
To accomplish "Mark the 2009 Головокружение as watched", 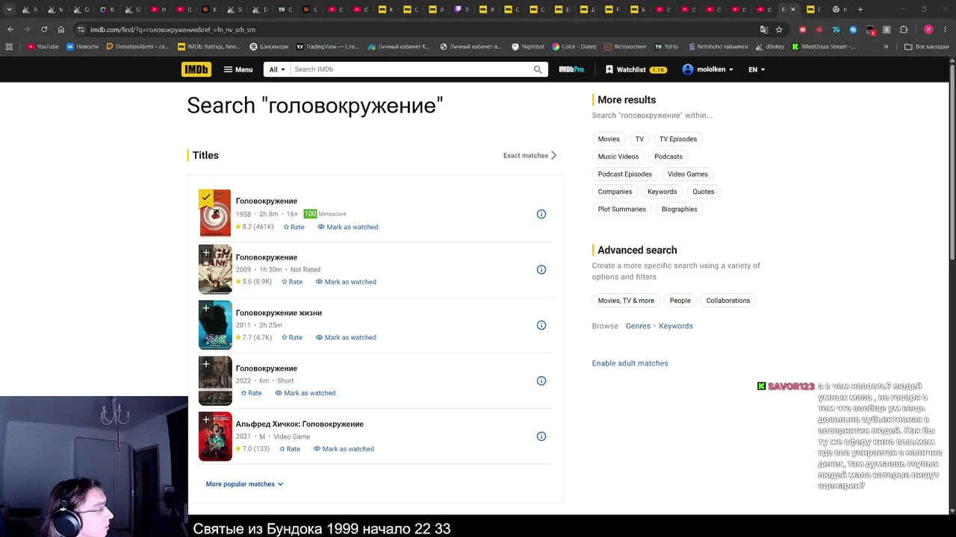I will 346,282.
